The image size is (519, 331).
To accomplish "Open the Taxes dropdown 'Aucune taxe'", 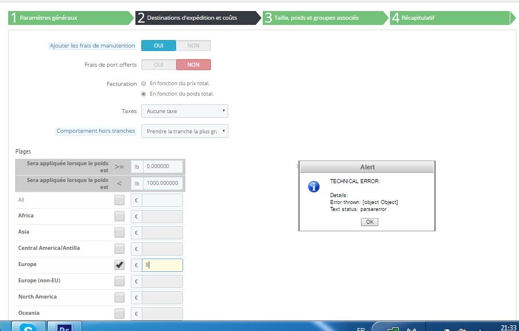I will (x=185, y=111).
